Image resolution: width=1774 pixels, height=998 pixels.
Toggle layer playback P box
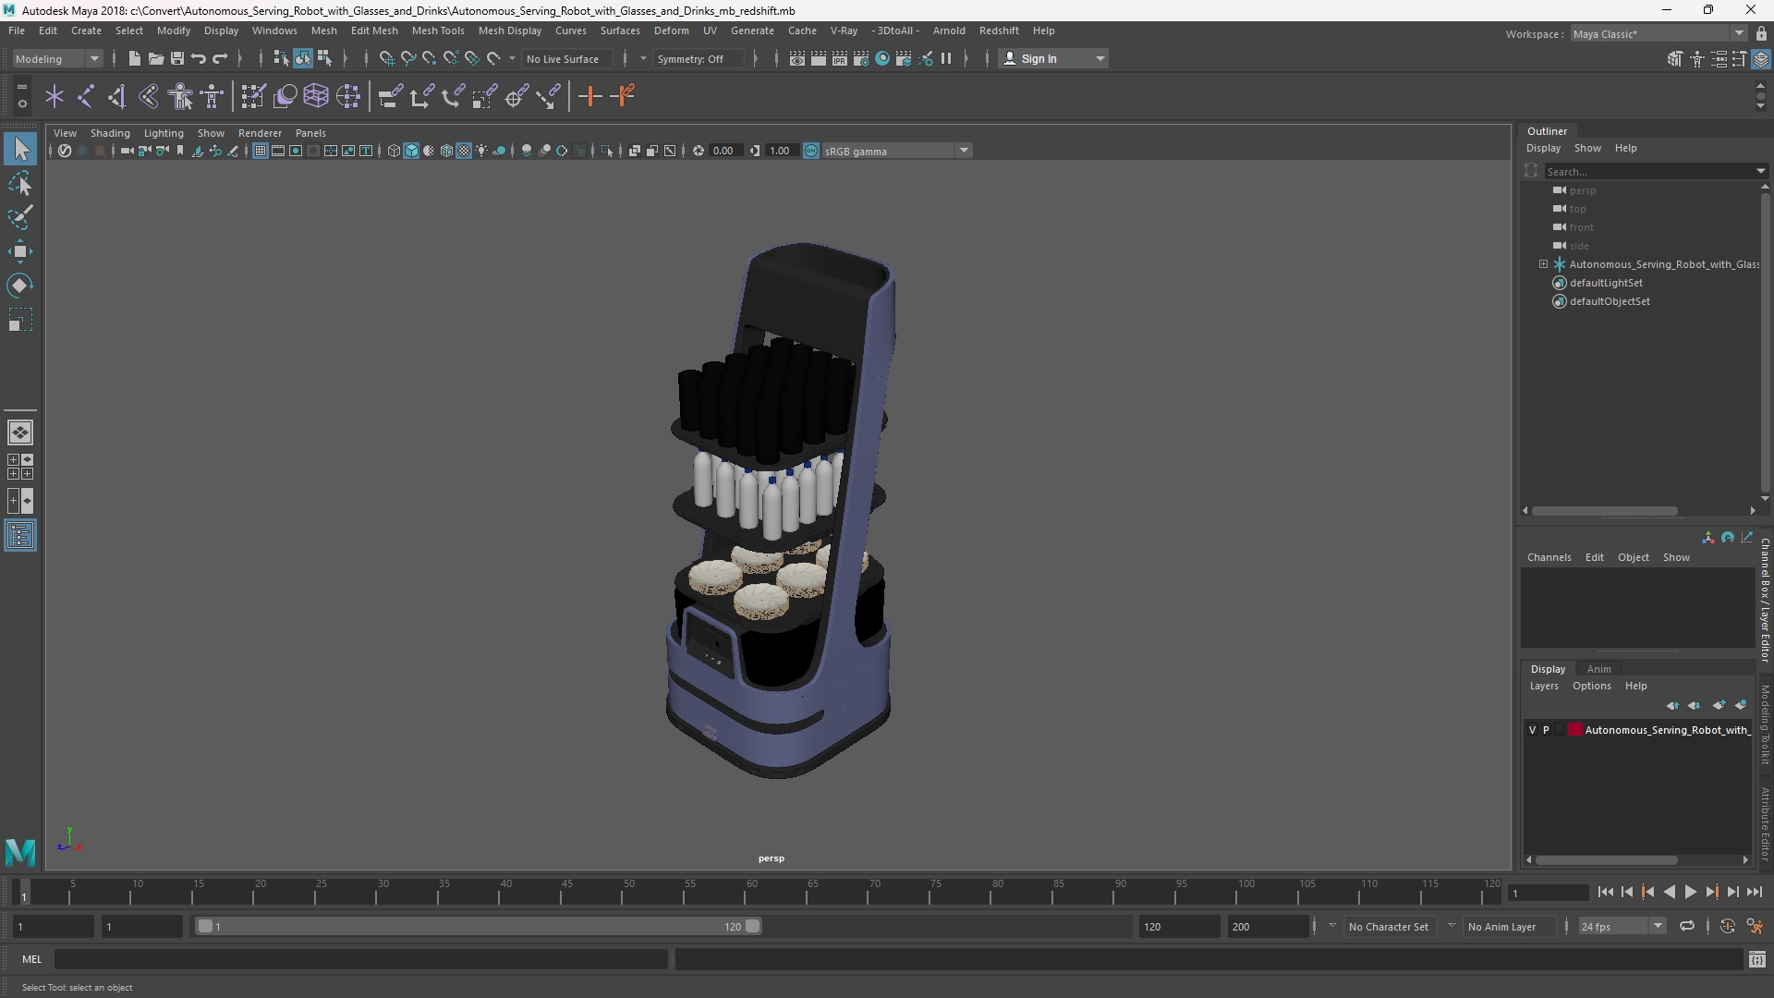click(x=1547, y=730)
